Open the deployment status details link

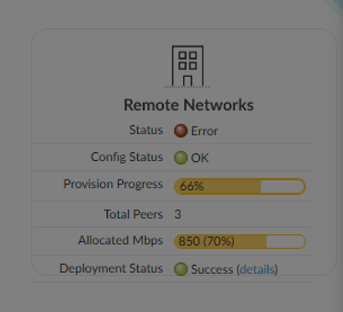click(x=257, y=269)
